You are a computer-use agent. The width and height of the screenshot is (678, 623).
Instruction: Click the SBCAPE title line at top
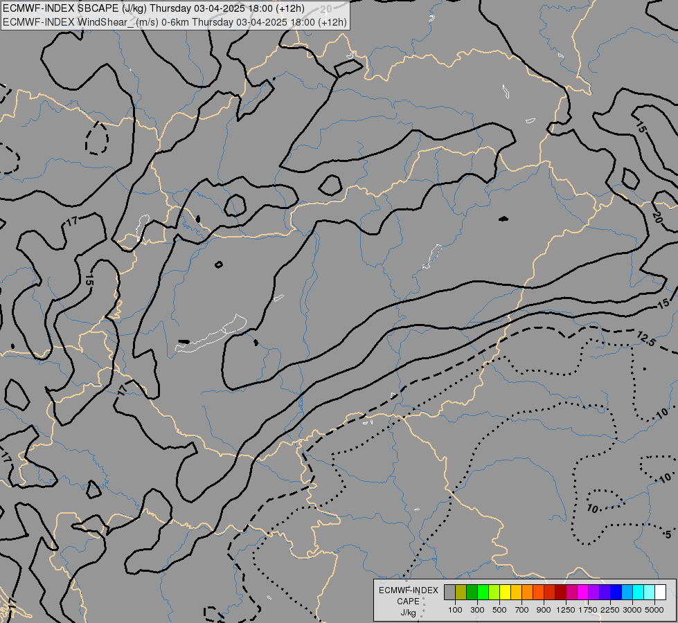[154, 8]
